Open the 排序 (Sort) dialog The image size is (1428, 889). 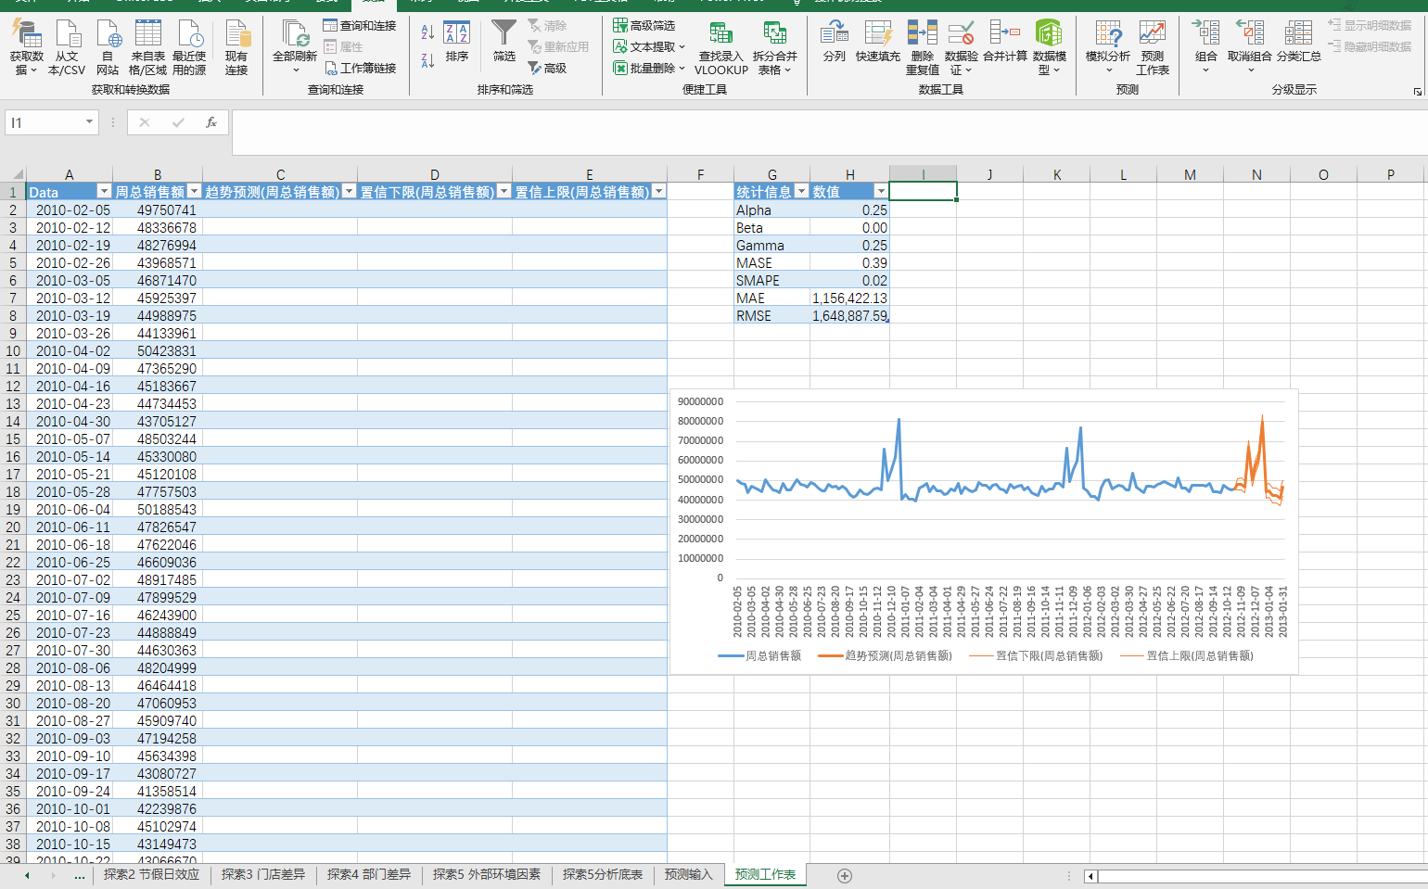[457, 42]
